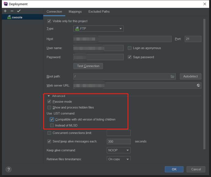Focus the Password field
The width and height of the screenshot is (211, 177).
point(98,57)
